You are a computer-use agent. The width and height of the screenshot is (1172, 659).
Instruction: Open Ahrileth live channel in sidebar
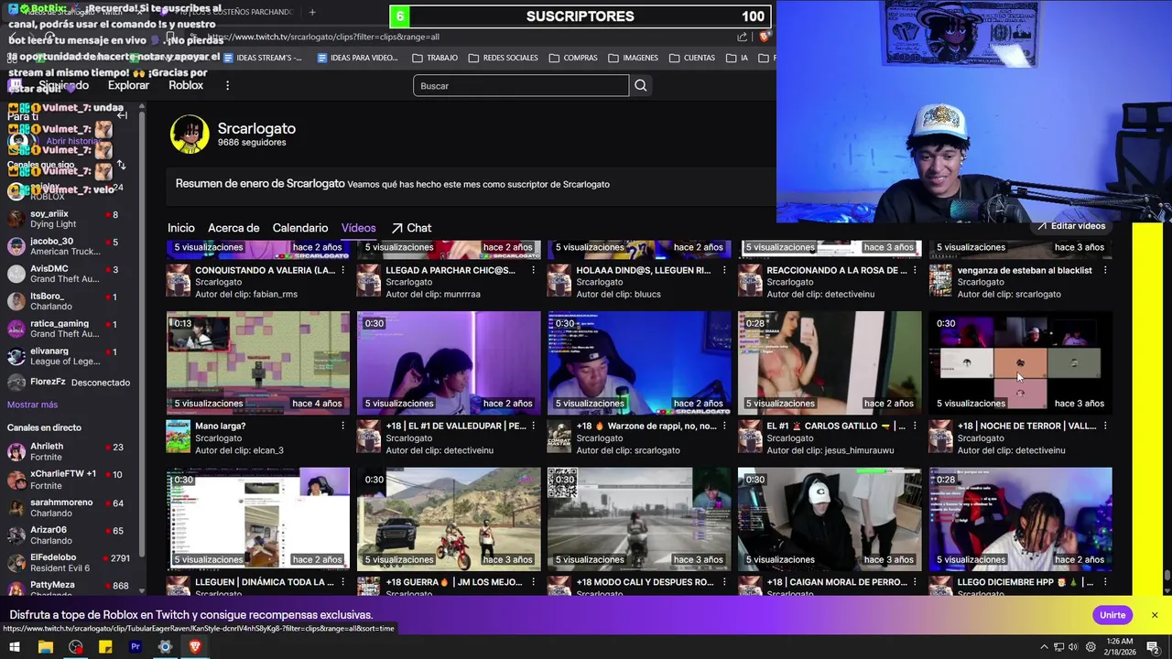(70, 452)
